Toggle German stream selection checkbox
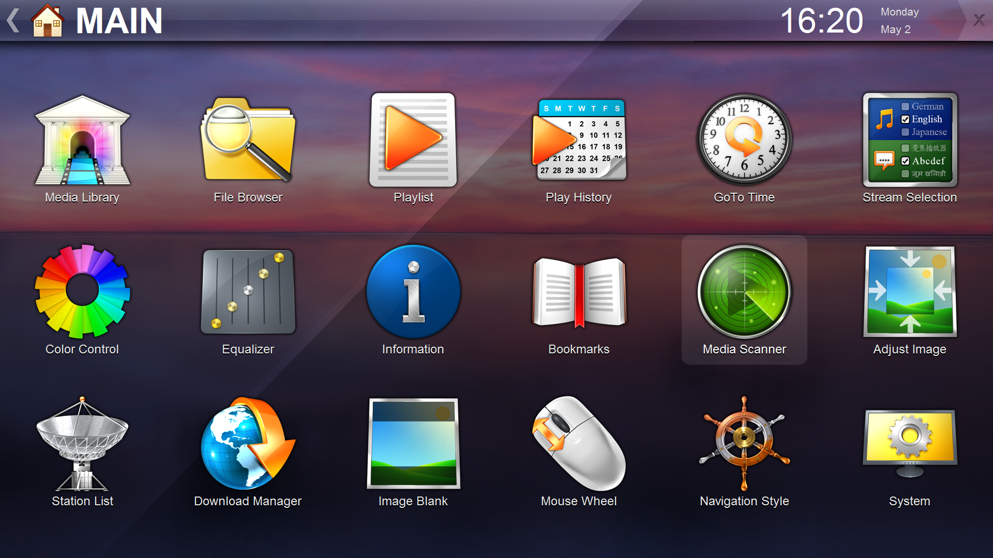This screenshot has height=558, width=993. click(x=903, y=105)
